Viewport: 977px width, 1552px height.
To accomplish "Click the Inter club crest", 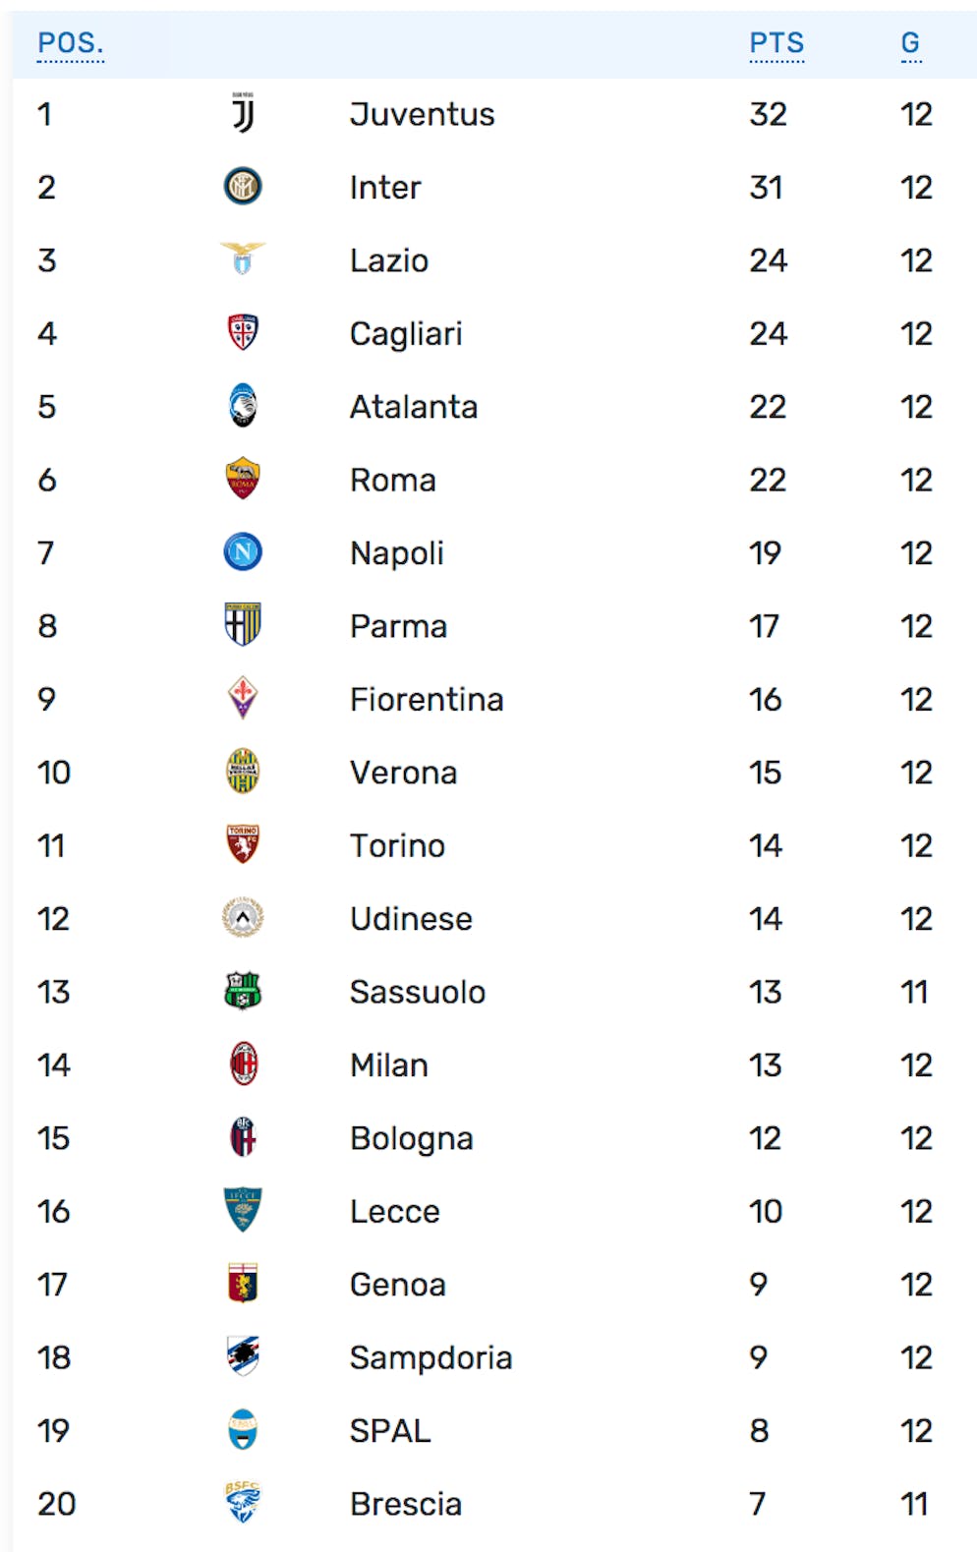I will pos(243,187).
